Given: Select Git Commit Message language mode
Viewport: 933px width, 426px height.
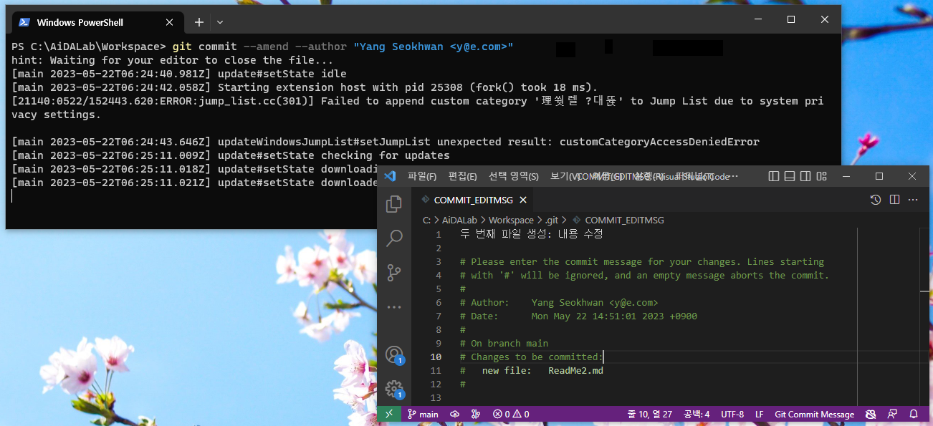Looking at the screenshot, I should pyautogui.click(x=814, y=414).
